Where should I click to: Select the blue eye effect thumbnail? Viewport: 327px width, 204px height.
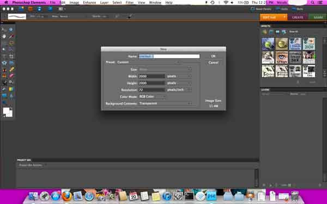[x=282, y=58]
